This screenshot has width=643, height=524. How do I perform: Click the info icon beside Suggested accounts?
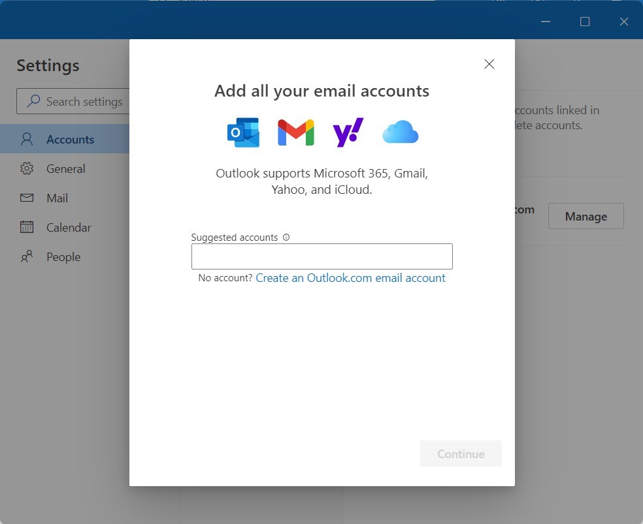[x=286, y=237]
